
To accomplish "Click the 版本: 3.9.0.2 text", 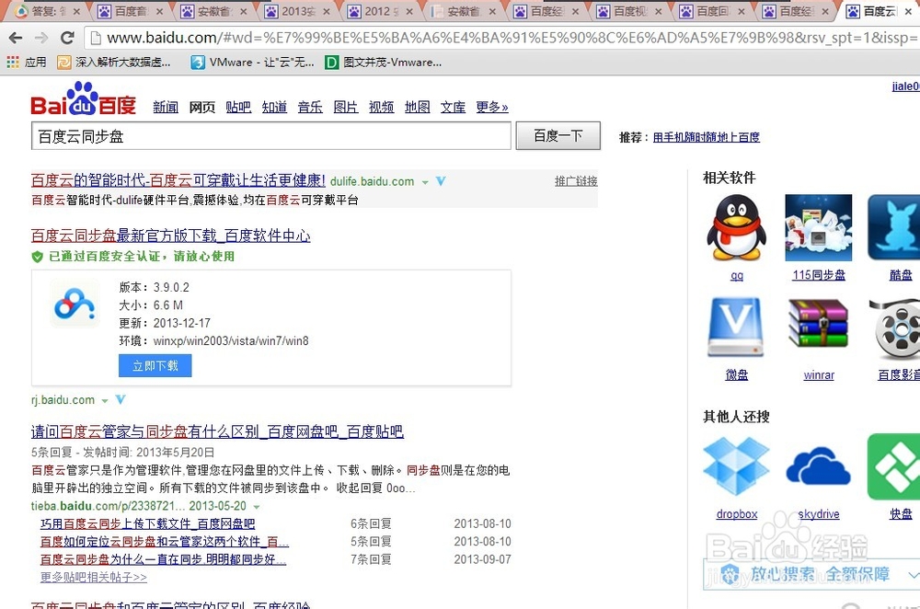I will [x=155, y=287].
